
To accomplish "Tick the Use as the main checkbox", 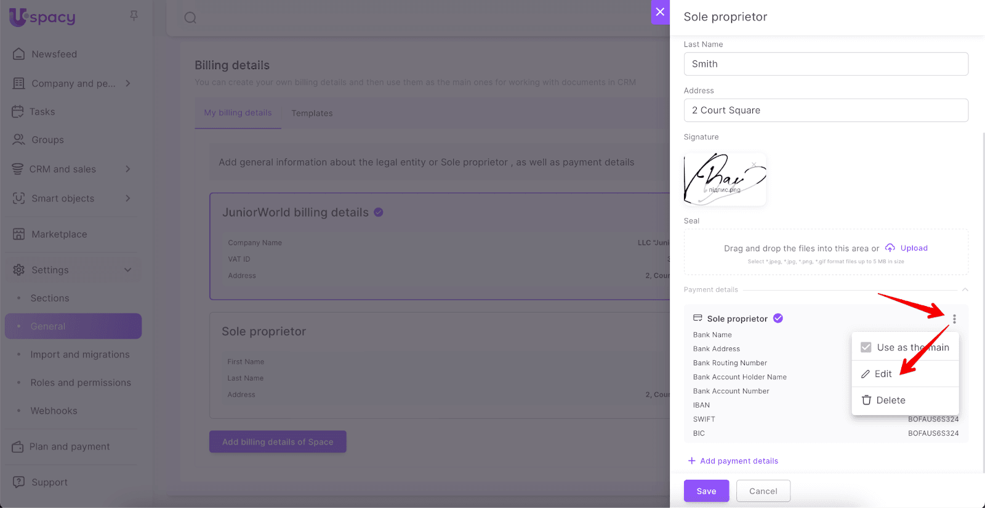I will pos(866,347).
